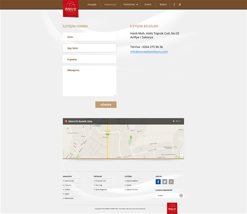Open the Üretim page from the navigation

coord(148,4)
